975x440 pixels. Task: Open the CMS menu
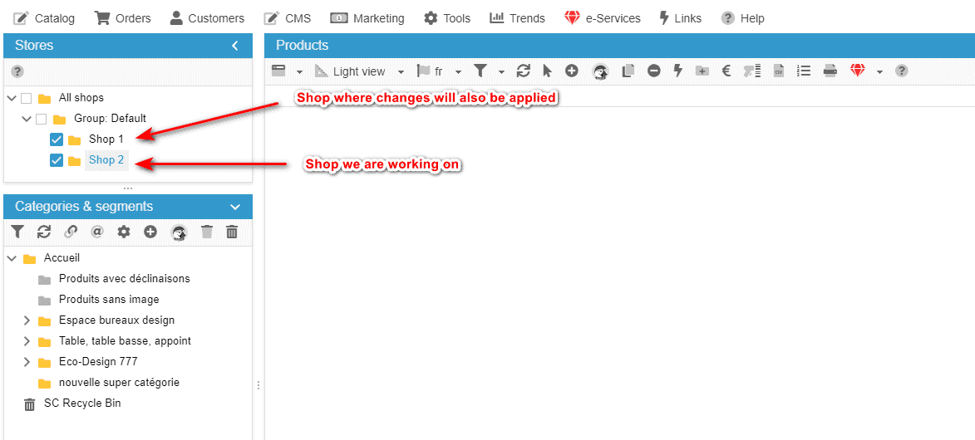[x=287, y=18]
